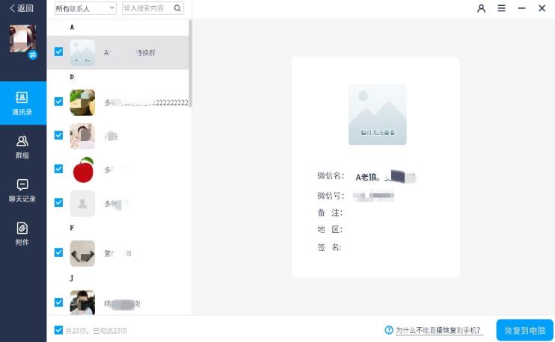The image size is (555, 342).
Task: Toggle checkbox beside the default gray avatar contact
Action: (x=59, y=202)
